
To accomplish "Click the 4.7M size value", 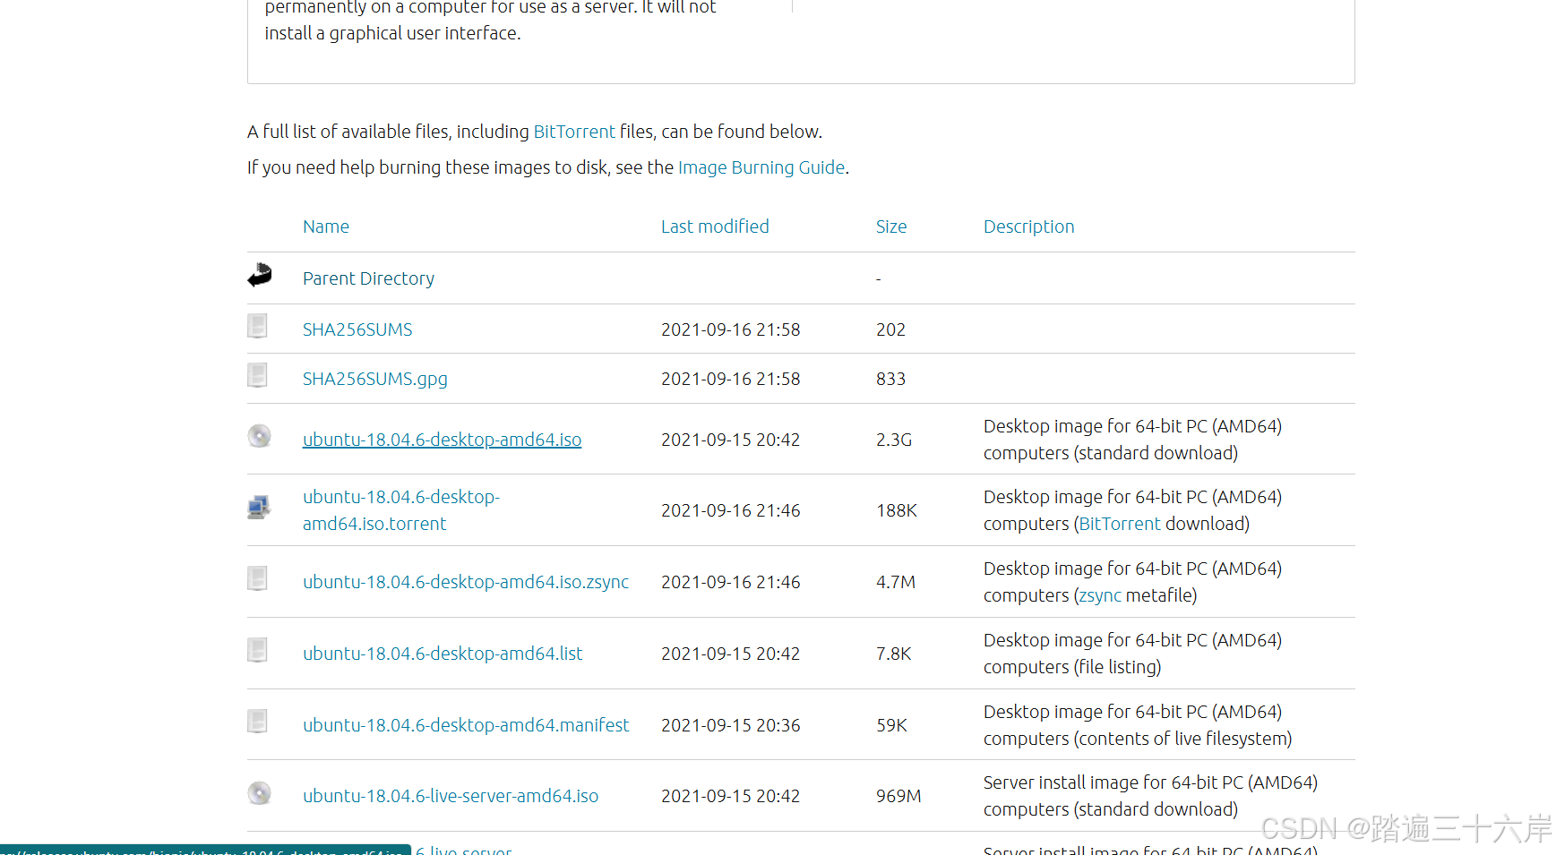I will (896, 582).
